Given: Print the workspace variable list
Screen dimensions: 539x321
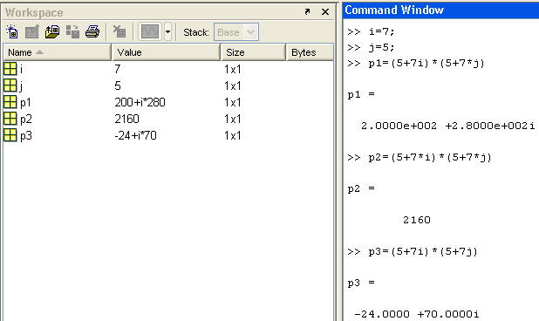Looking at the screenshot, I should click(92, 32).
